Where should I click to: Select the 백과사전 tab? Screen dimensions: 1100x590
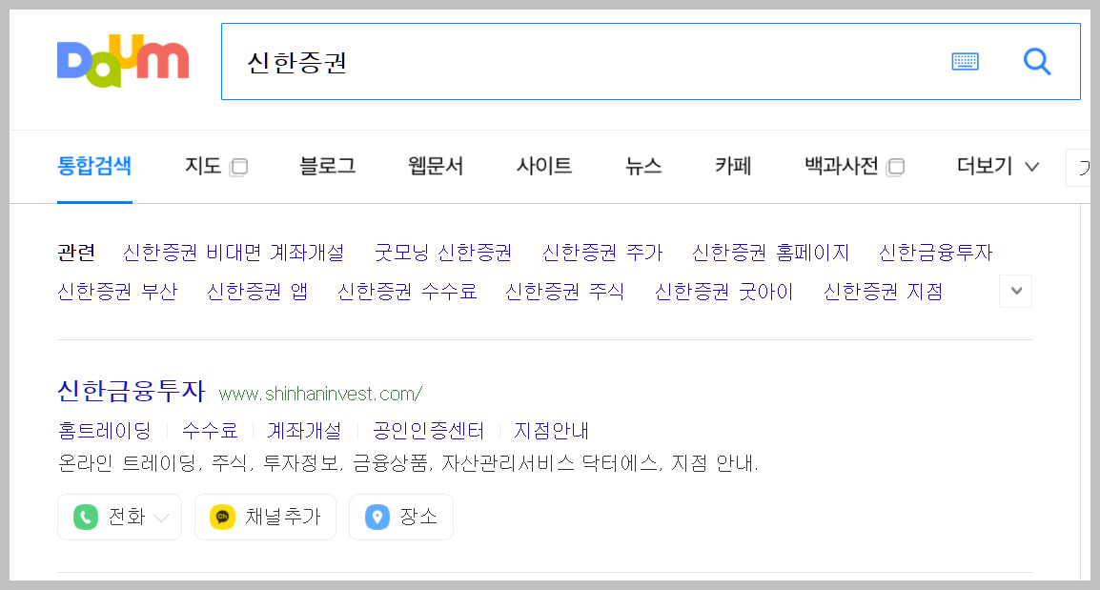coord(841,166)
